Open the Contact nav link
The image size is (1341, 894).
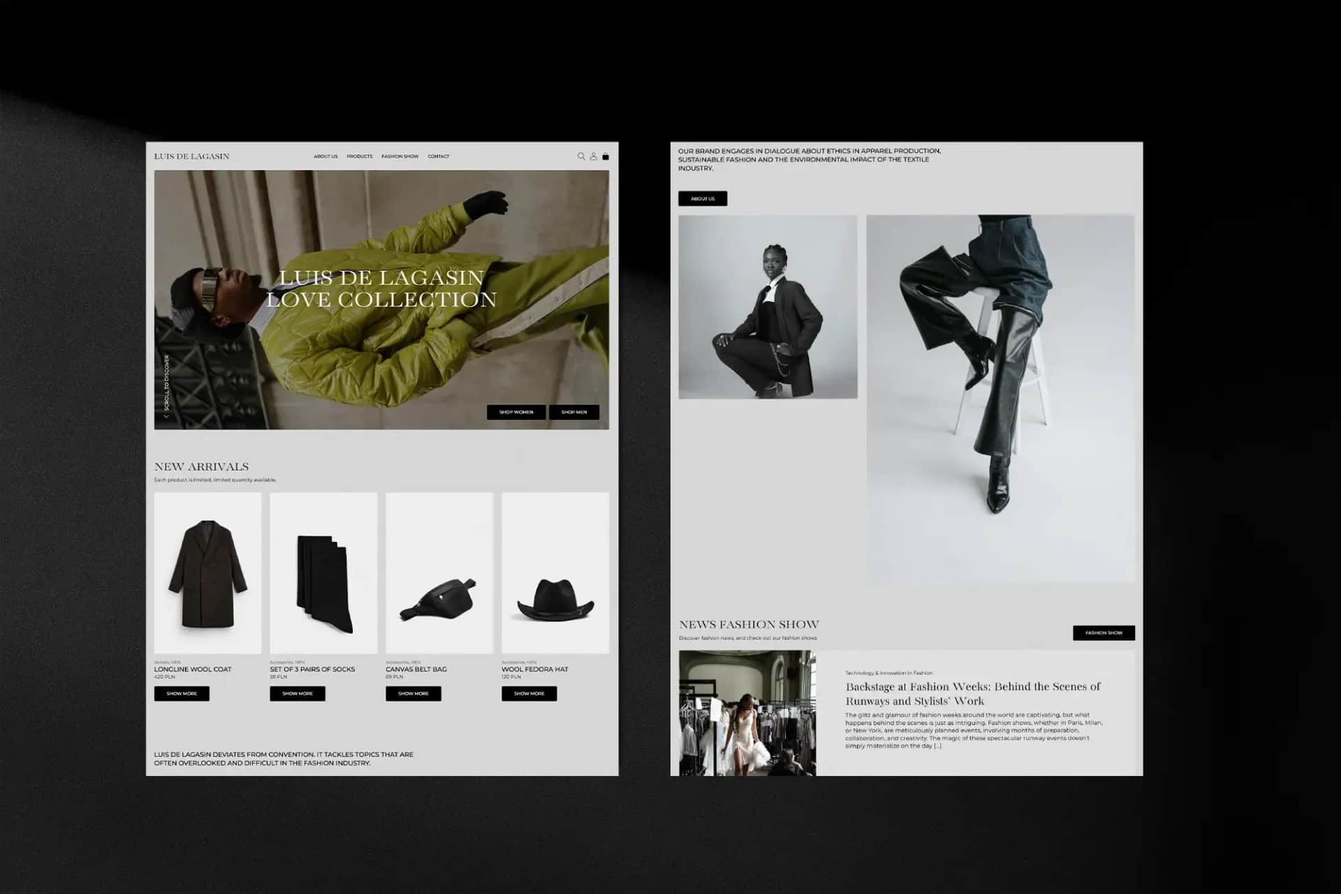coord(439,156)
